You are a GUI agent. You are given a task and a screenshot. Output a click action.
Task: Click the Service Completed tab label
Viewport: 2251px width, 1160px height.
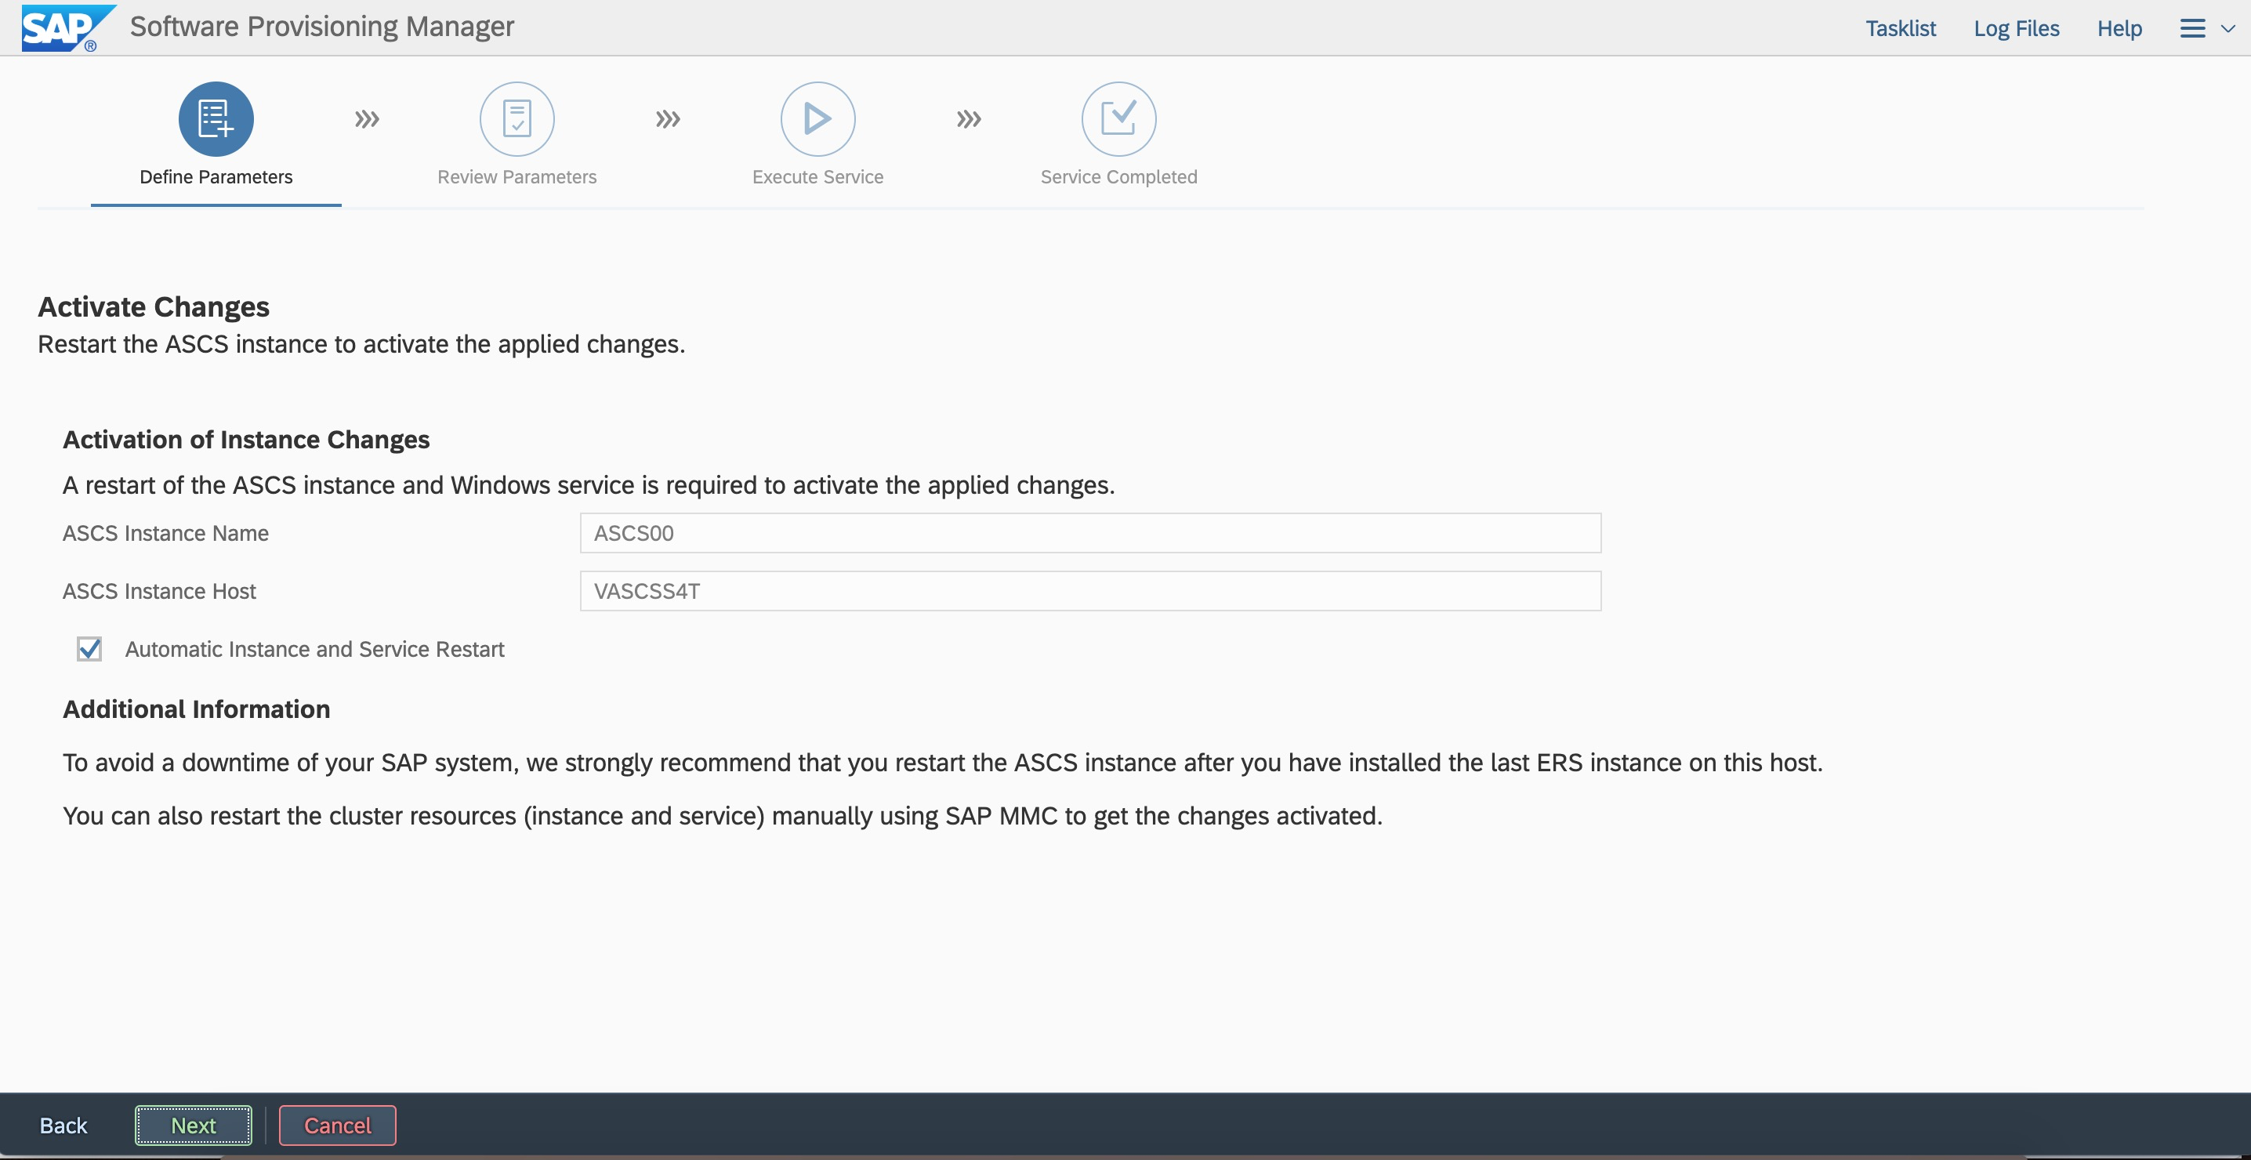point(1118,177)
